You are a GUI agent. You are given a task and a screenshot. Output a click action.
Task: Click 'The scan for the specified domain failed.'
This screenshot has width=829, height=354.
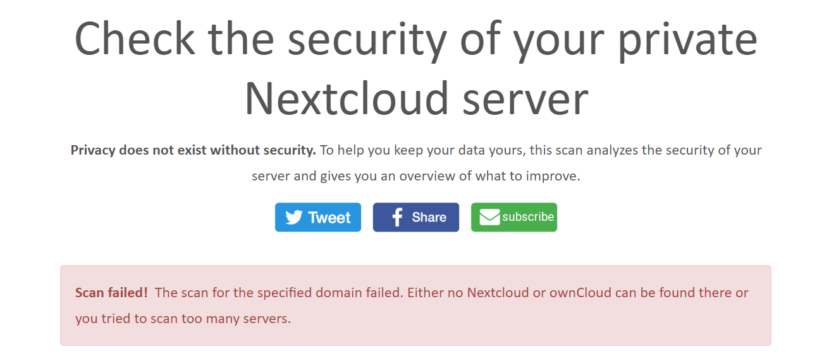point(279,293)
